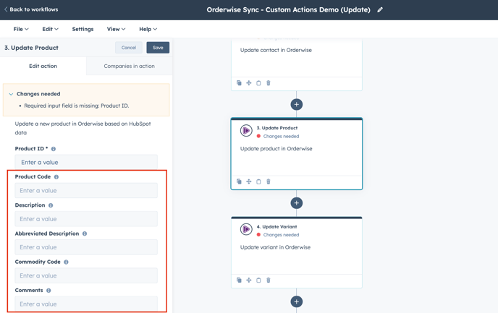Viewport: 498px width, 313px height.
Task: Click Changes needed status on Update Product card
Action: (x=281, y=137)
